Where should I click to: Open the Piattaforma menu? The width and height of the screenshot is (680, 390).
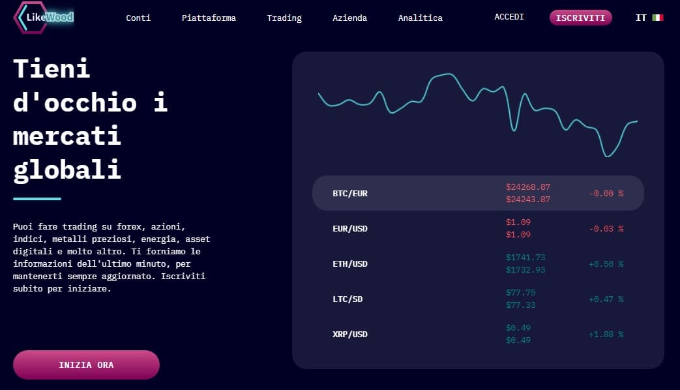tap(209, 18)
